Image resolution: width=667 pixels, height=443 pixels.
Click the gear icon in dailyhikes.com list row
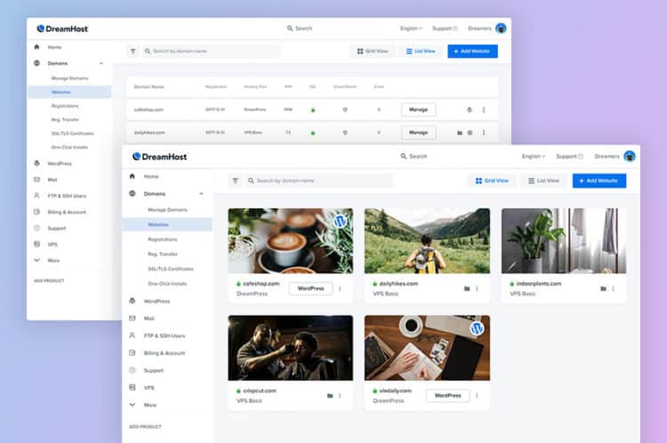coord(470,133)
